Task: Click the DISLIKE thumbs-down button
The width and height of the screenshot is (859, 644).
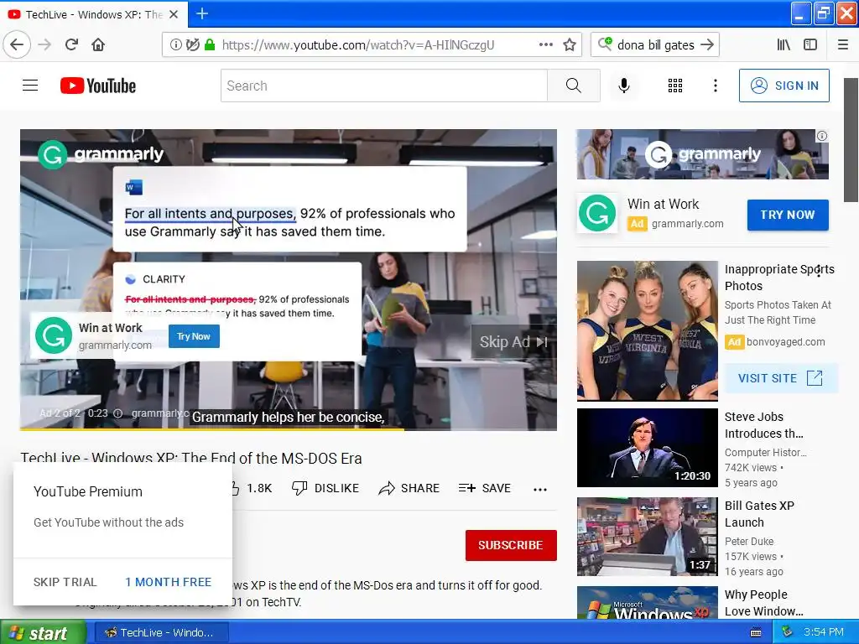Action: 325,488
